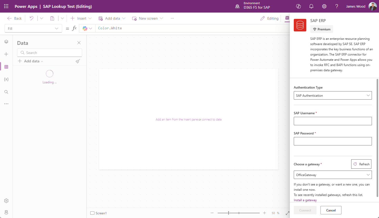Open the notifications bell icon
Image resolution: width=379 pixels, height=218 pixels.
pyautogui.click(x=311, y=6)
